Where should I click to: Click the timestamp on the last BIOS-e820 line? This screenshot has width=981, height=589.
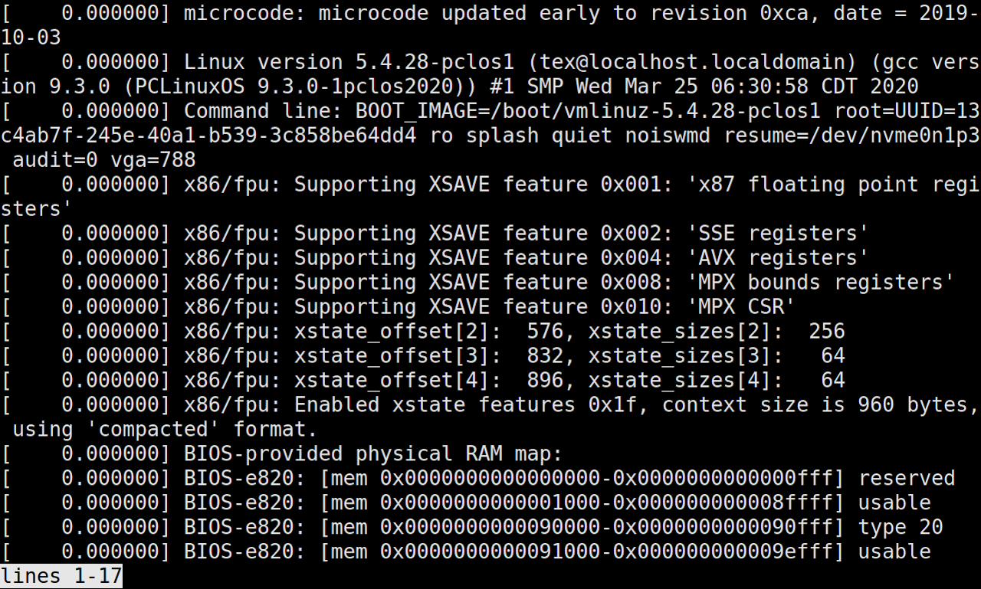click(115, 552)
